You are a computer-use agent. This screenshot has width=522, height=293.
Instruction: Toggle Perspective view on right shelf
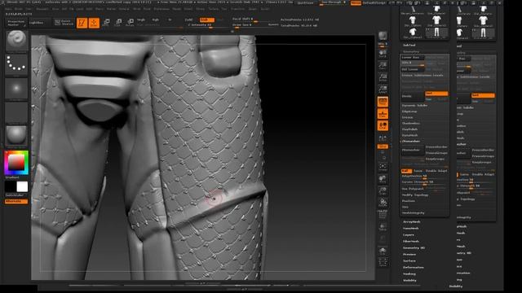click(383, 101)
